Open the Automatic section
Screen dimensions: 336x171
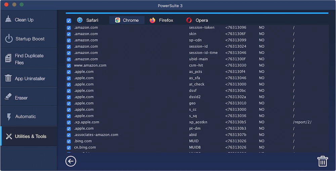point(29,116)
